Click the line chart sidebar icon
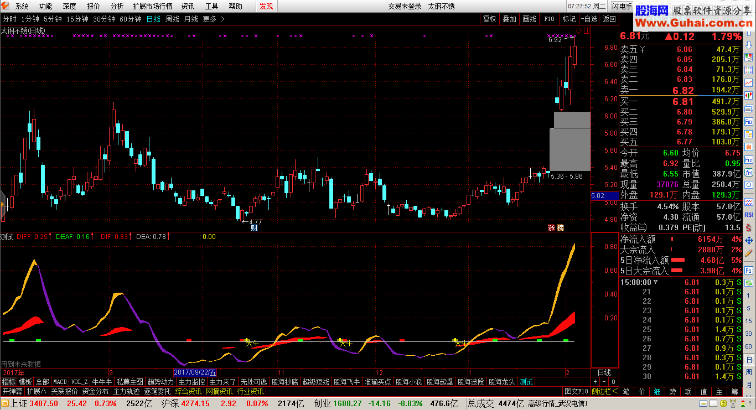Viewport: 756px width, 410px height. [x=748, y=82]
